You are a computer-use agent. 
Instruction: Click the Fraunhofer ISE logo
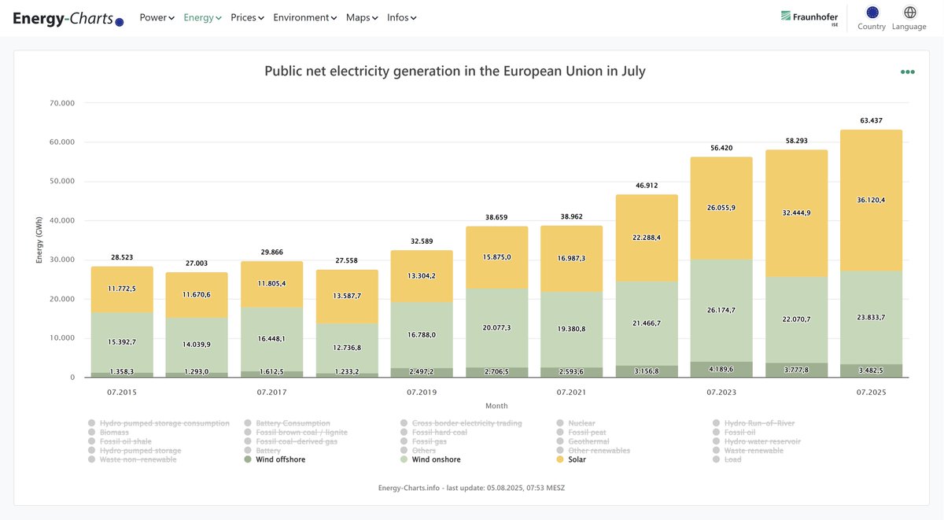[x=809, y=15]
